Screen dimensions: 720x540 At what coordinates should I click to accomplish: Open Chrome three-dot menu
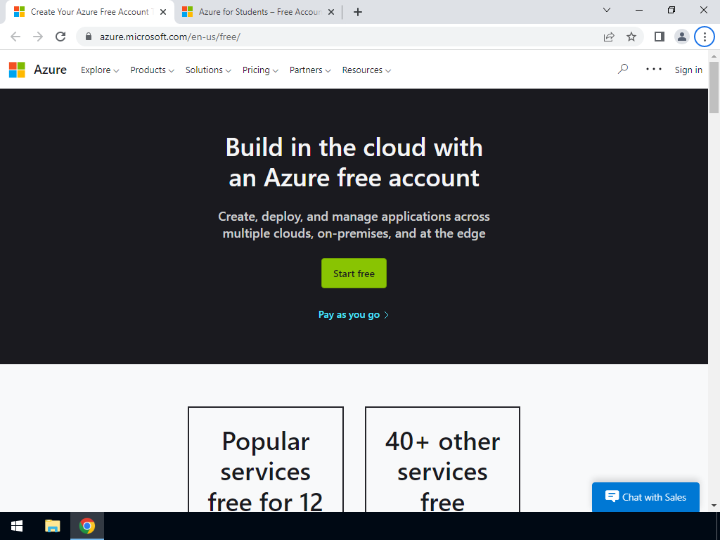pos(705,37)
